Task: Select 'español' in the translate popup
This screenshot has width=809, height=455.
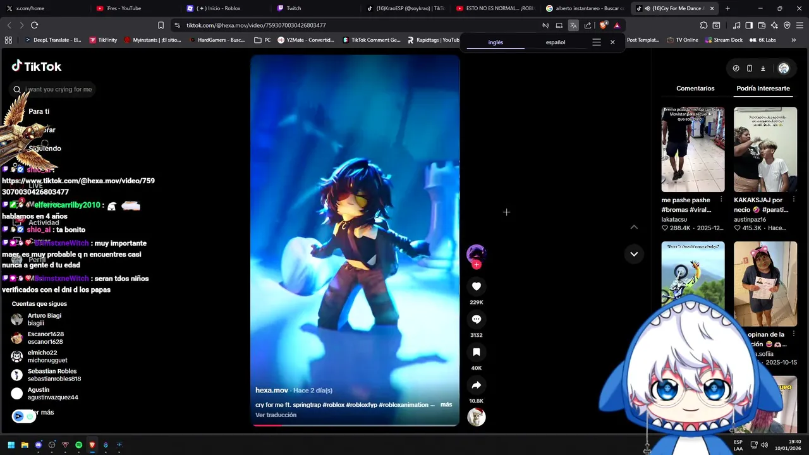Action: [556, 42]
